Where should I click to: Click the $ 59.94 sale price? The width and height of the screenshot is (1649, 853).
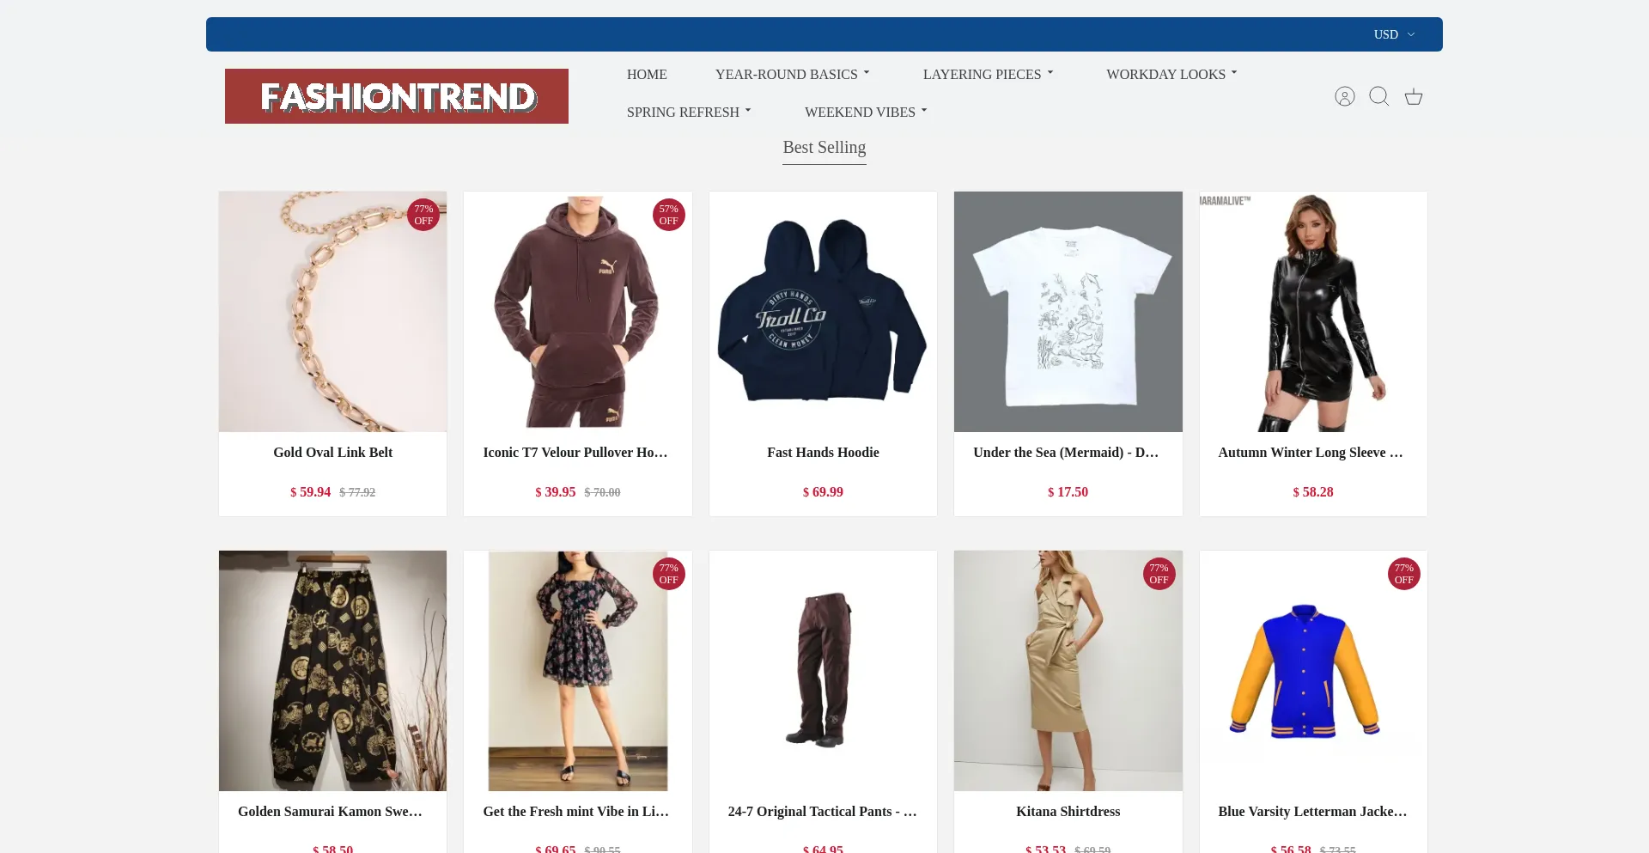point(310,491)
